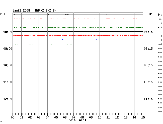Image resolution: width=163 pixels, height=124 pixels.
Task: Select minute tick label 10
Action: click(100, 117)
